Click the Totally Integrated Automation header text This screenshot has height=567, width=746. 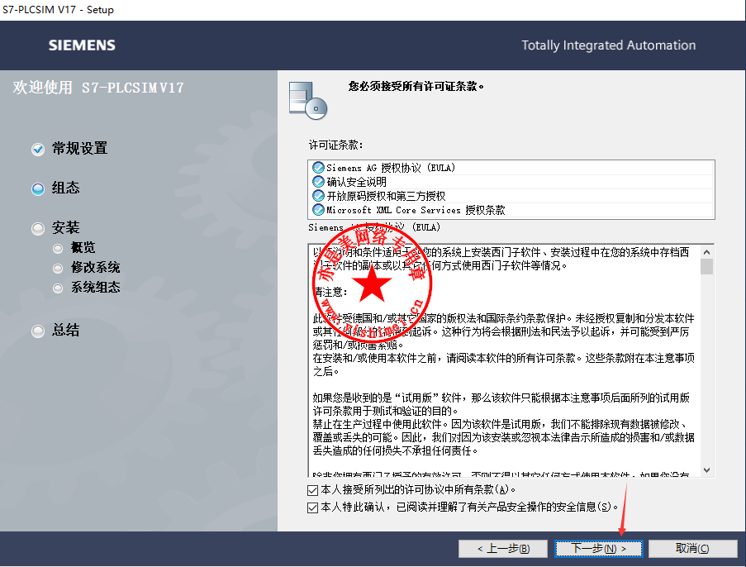point(609,45)
